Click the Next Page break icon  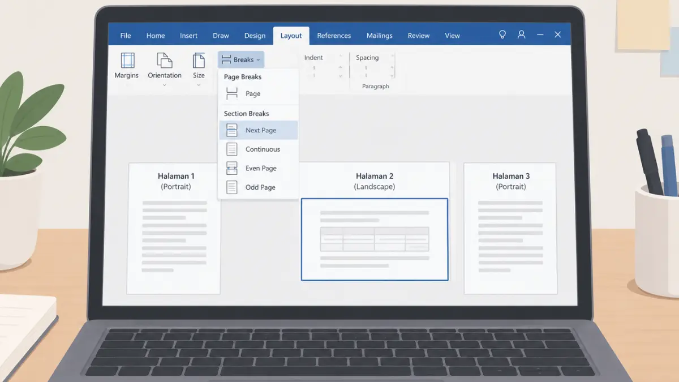232,130
